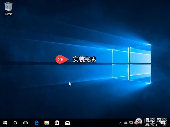This screenshot has height=127, width=170.
Task: Open the network status tray icon
Action: [131, 123]
